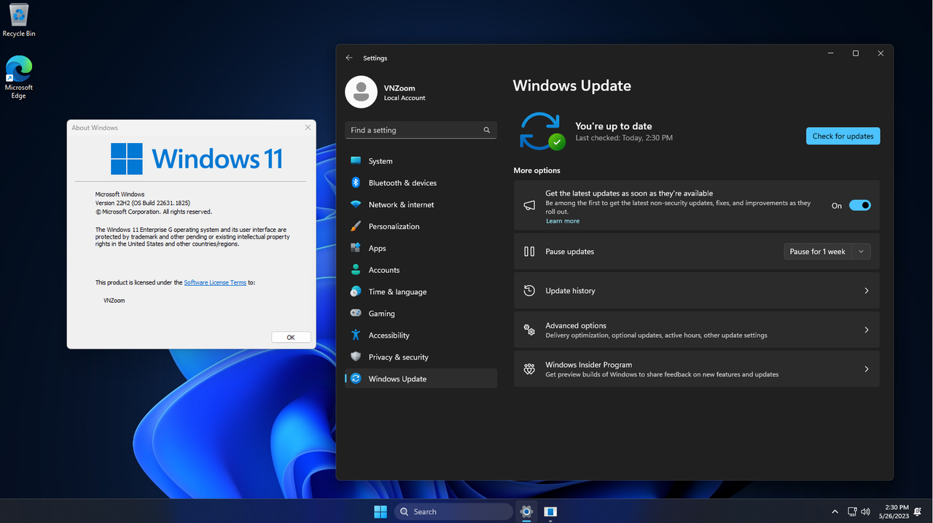Click the VNZoom profile avatar
This screenshot has width=933, height=523.
click(x=361, y=92)
